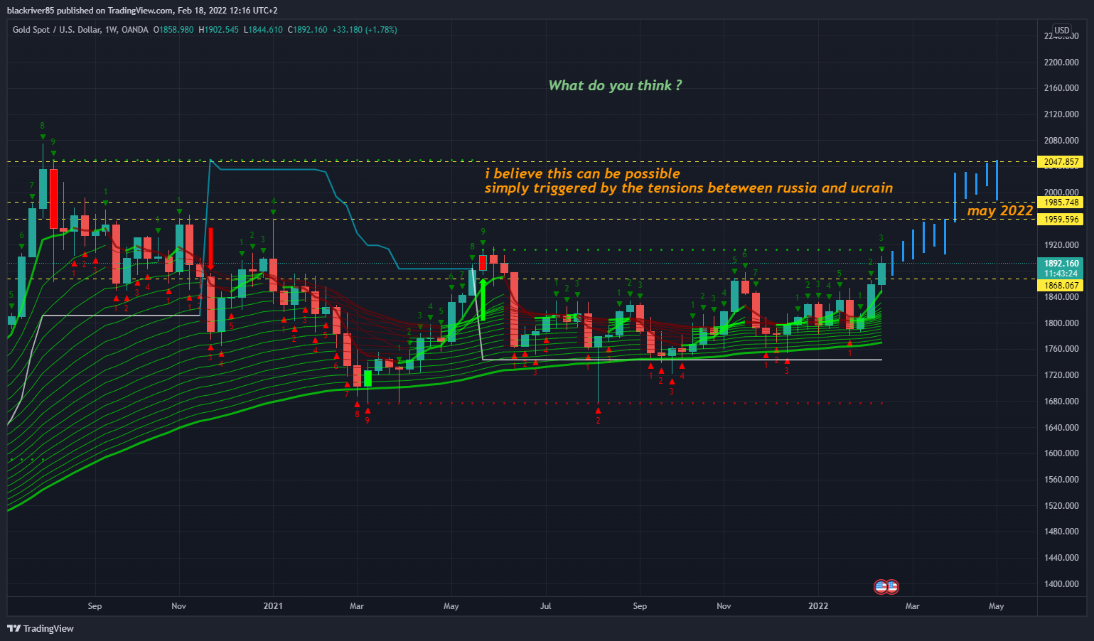This screenshot has width=1094, height=641.
Task: Click the bar countdown timer 11:43:24
Action: (x=1061, y=274)
